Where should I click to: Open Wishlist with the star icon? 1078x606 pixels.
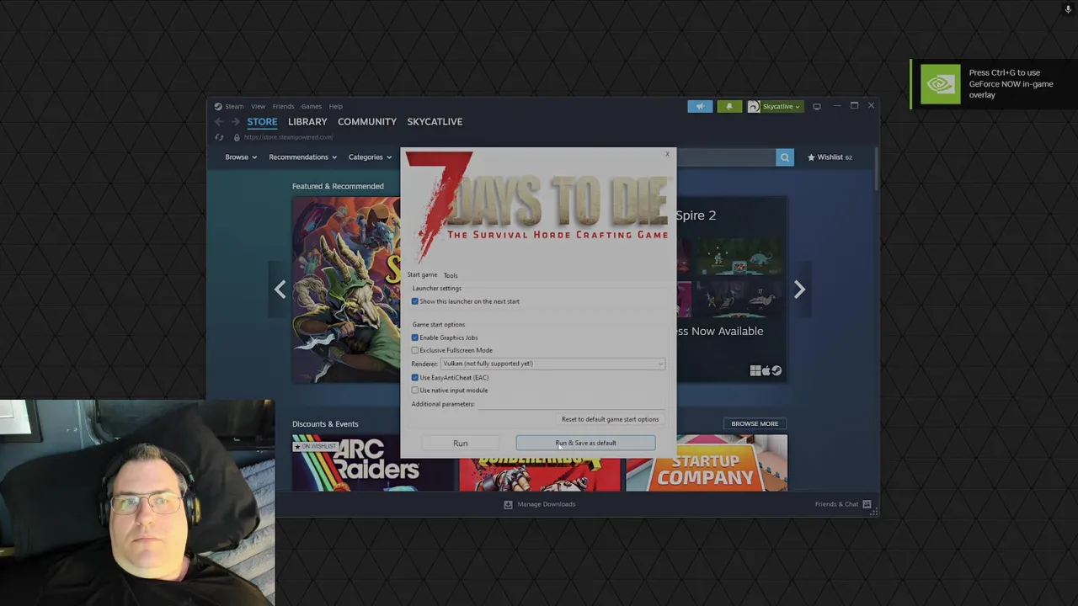coord(830,157)
